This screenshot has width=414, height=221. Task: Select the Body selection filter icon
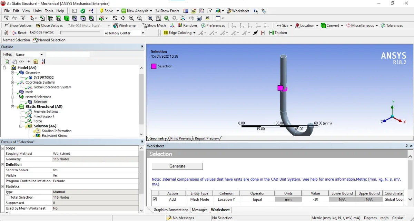67,18
